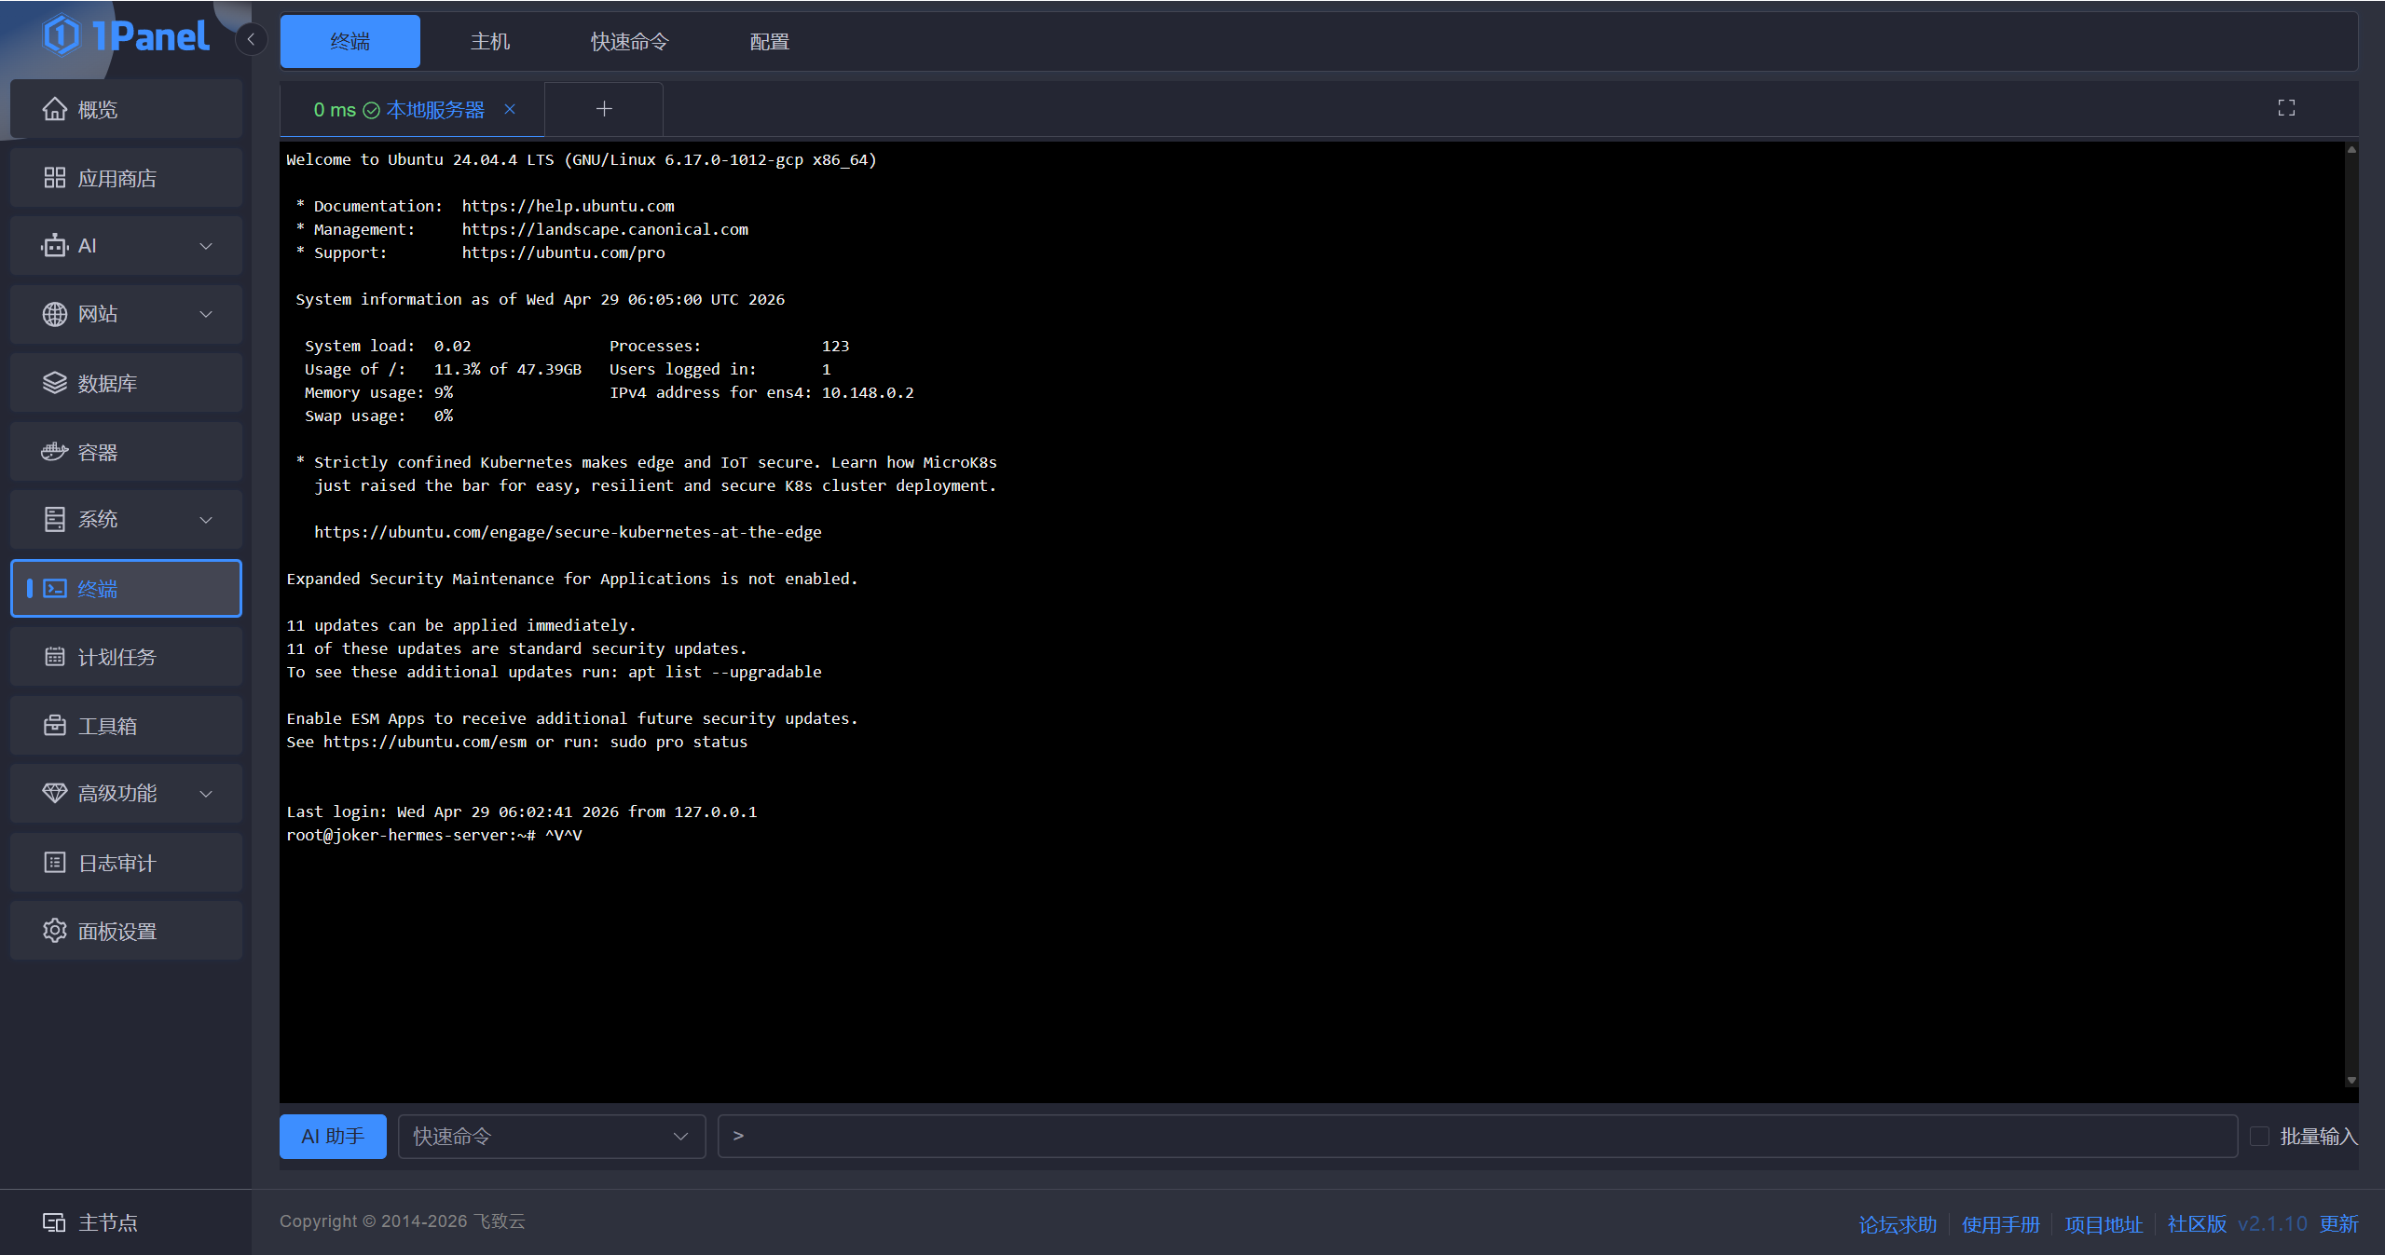Expand the 高级功能 menu chevron
2385x1255 pixels.
pos(206,794)
